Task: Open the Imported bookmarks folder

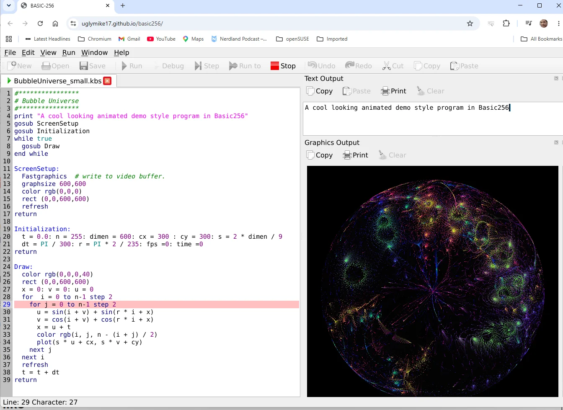Action: click(x=332, y=39)
